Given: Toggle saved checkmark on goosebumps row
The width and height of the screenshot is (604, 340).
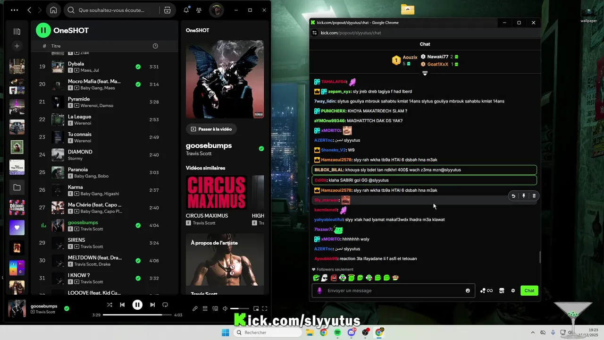Looking at the screenshot, I should point(138,225).
